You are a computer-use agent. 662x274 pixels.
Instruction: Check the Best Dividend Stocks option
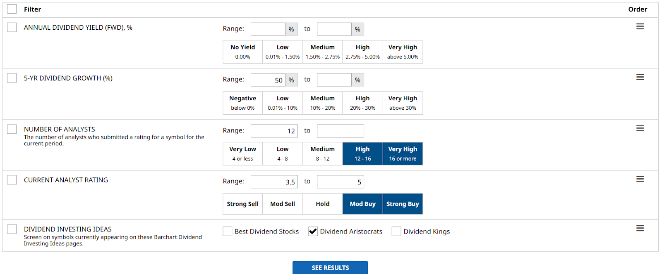[x=228, y=231]
